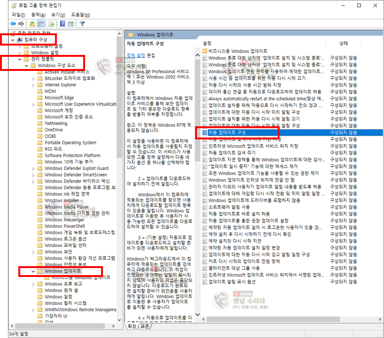Click the Windows 일정 folder icon
Screen dimensions: 384x338
[39, 297]
